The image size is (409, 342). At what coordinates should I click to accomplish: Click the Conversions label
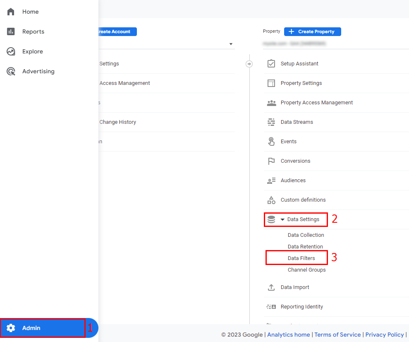[x=296, y=161]
